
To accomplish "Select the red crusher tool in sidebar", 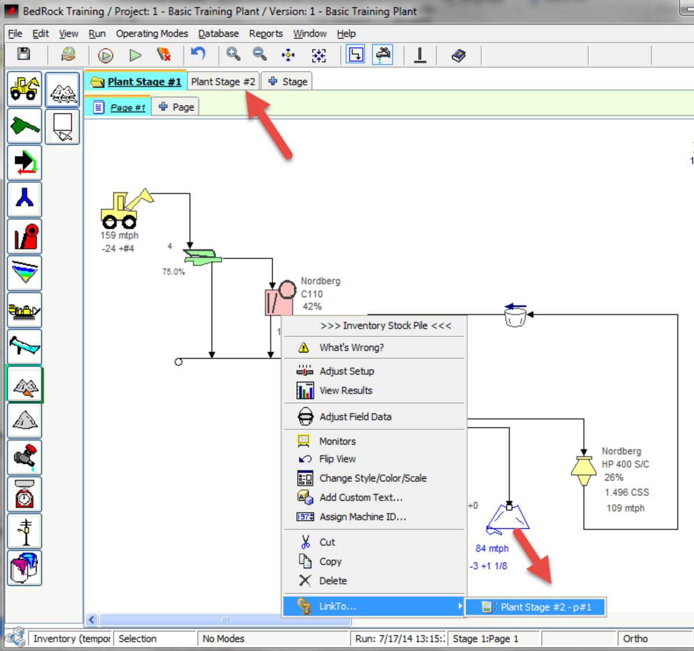I will pyautogui.click(x=24, y=236).
